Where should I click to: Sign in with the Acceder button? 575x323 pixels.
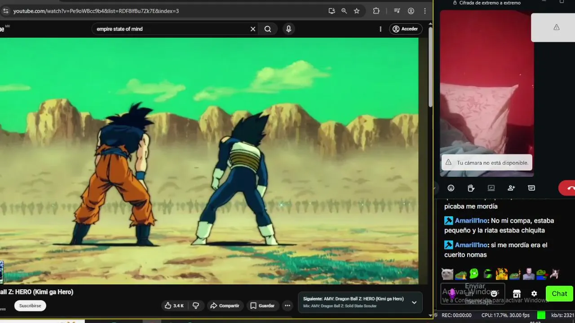pyautogui.click(x=406, y=29)
